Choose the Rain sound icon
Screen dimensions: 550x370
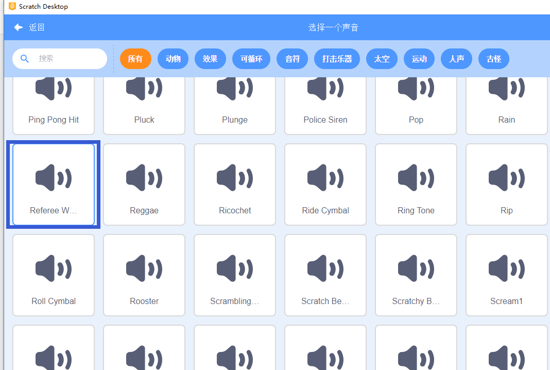[507, 89]
